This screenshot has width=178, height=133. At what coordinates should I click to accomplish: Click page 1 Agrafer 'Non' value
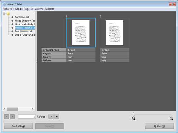[x=81, y=57]
